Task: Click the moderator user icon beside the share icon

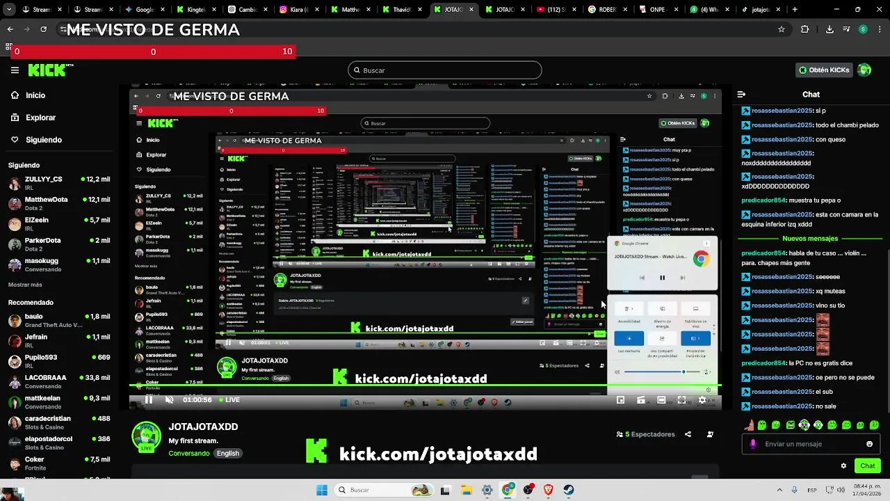Action: (710, 434)
